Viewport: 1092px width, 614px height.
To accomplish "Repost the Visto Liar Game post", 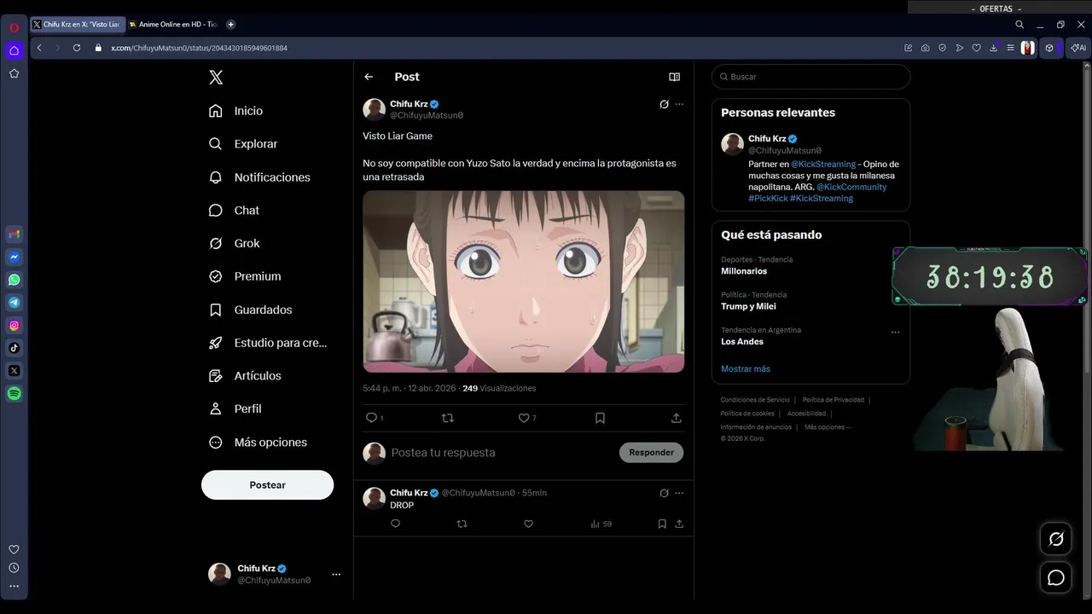I will tap(447, 418).
